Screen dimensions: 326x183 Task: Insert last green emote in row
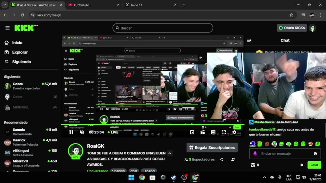tap(318, 144)
